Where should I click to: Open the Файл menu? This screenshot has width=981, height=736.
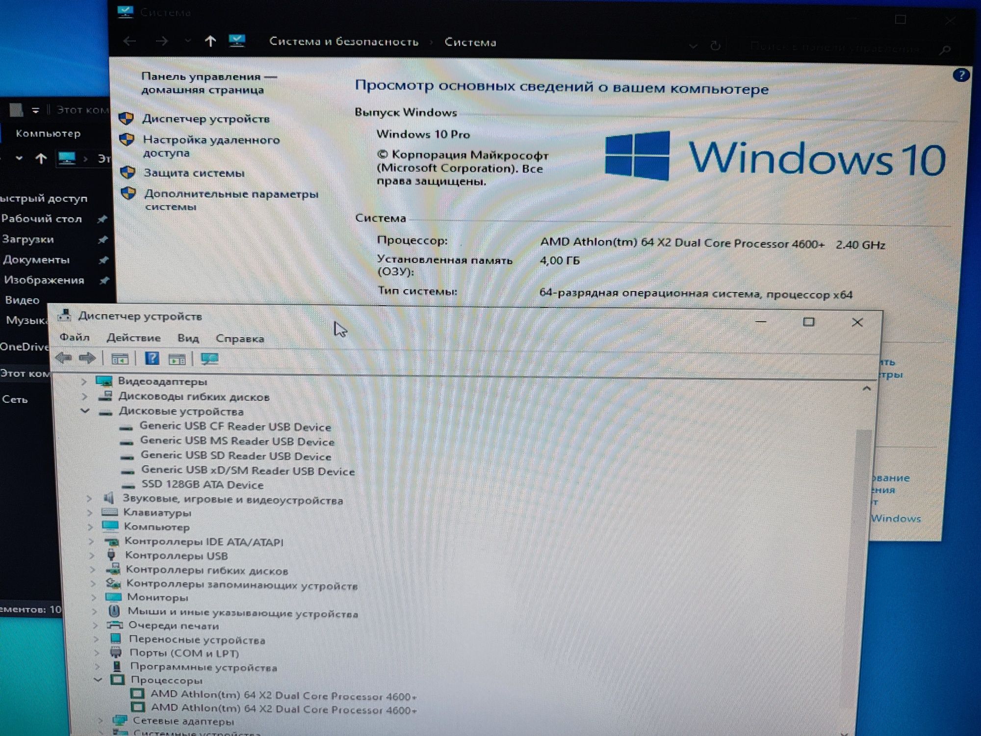(75, 337)
